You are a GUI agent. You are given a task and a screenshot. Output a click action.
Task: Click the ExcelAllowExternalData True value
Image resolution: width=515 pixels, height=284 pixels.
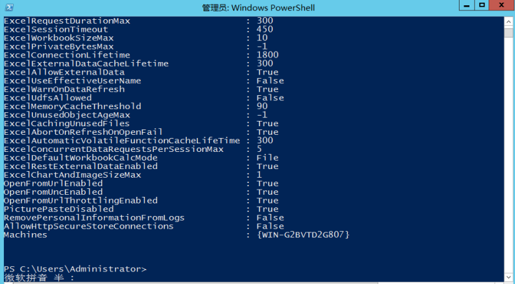pos(267,72)
